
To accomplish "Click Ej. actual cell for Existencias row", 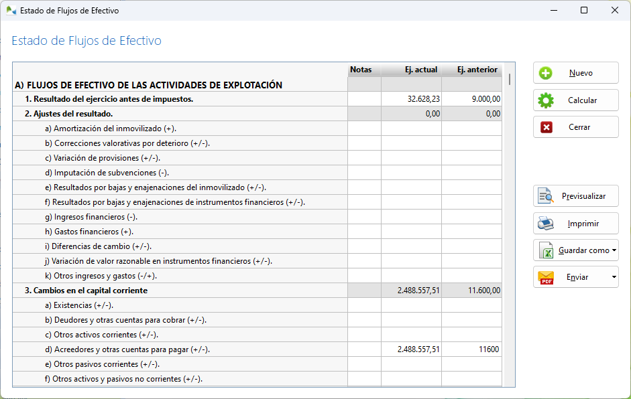I will [411, 305].
